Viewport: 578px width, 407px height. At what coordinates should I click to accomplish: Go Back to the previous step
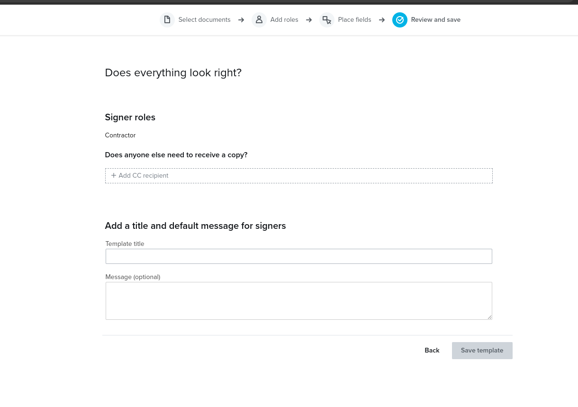(432, 351)
